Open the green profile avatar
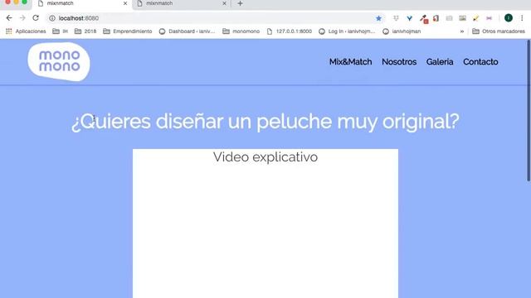 coord(509,18)
